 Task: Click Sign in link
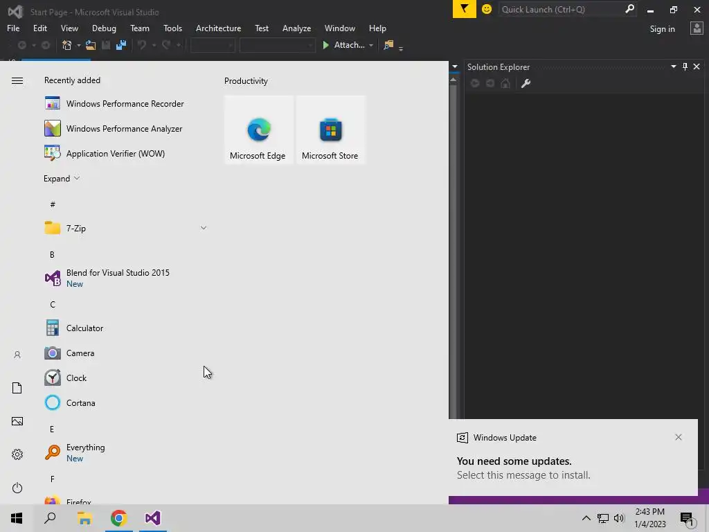pyautogui.click(x=662, y=29)
